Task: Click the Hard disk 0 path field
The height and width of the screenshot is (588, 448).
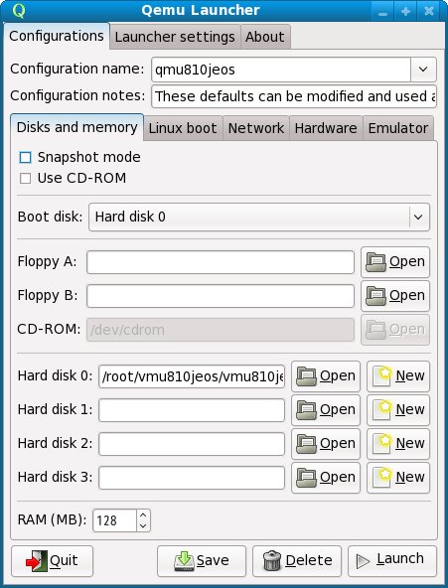Action: (x=192, y=376)
